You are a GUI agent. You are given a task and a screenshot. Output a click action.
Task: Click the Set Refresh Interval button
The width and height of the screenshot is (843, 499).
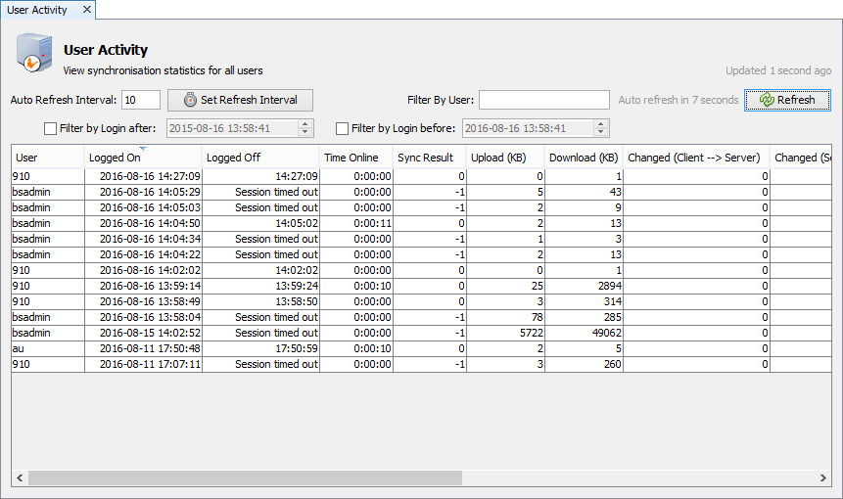[x=240, y=100]
